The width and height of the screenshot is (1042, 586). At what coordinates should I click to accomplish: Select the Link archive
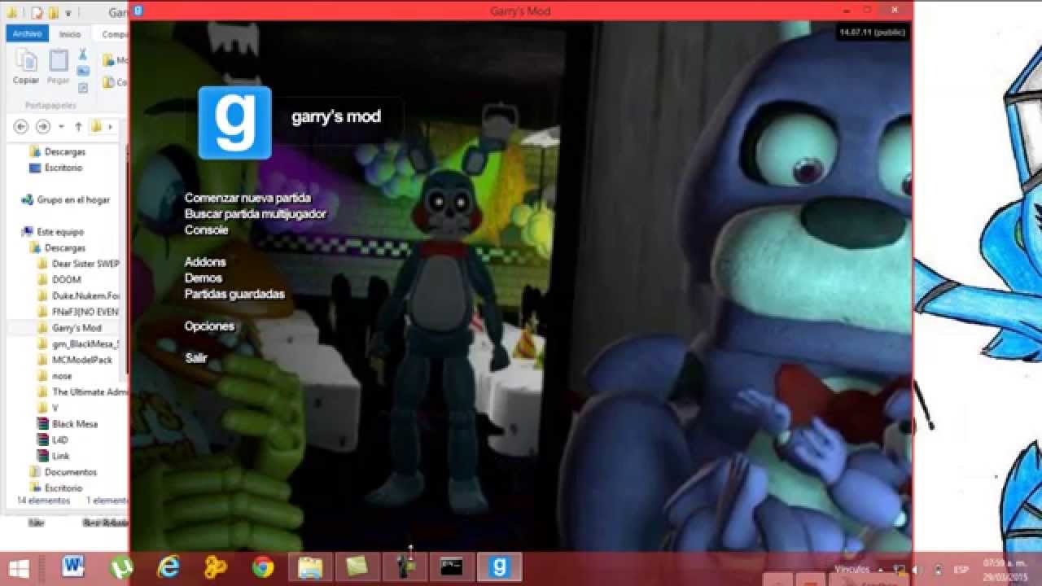pyautogui.click(x=54, y=456)
